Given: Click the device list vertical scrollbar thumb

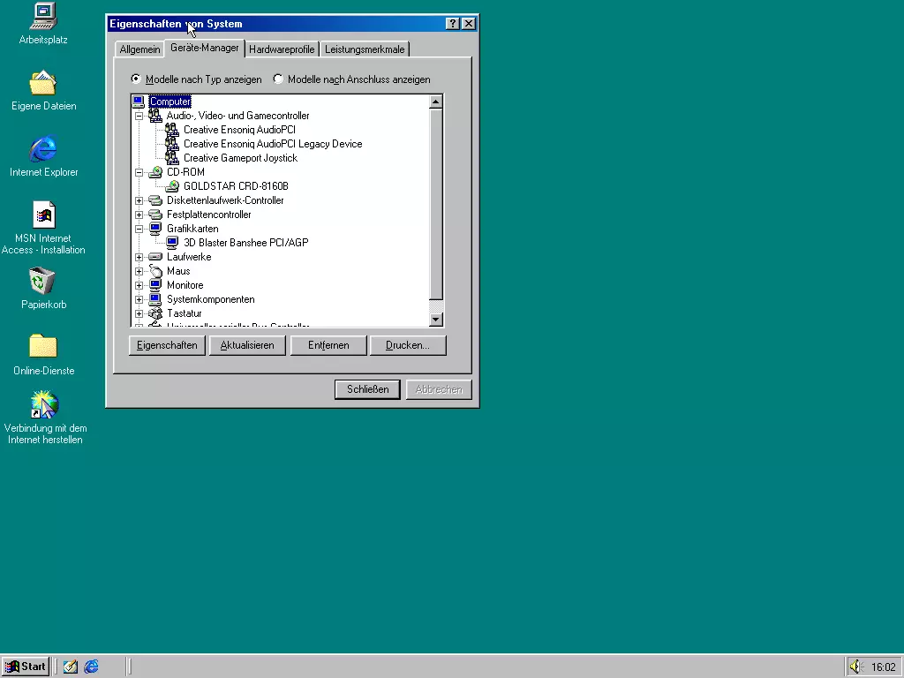Looking at the screenshot, I should tap(436, 204).
